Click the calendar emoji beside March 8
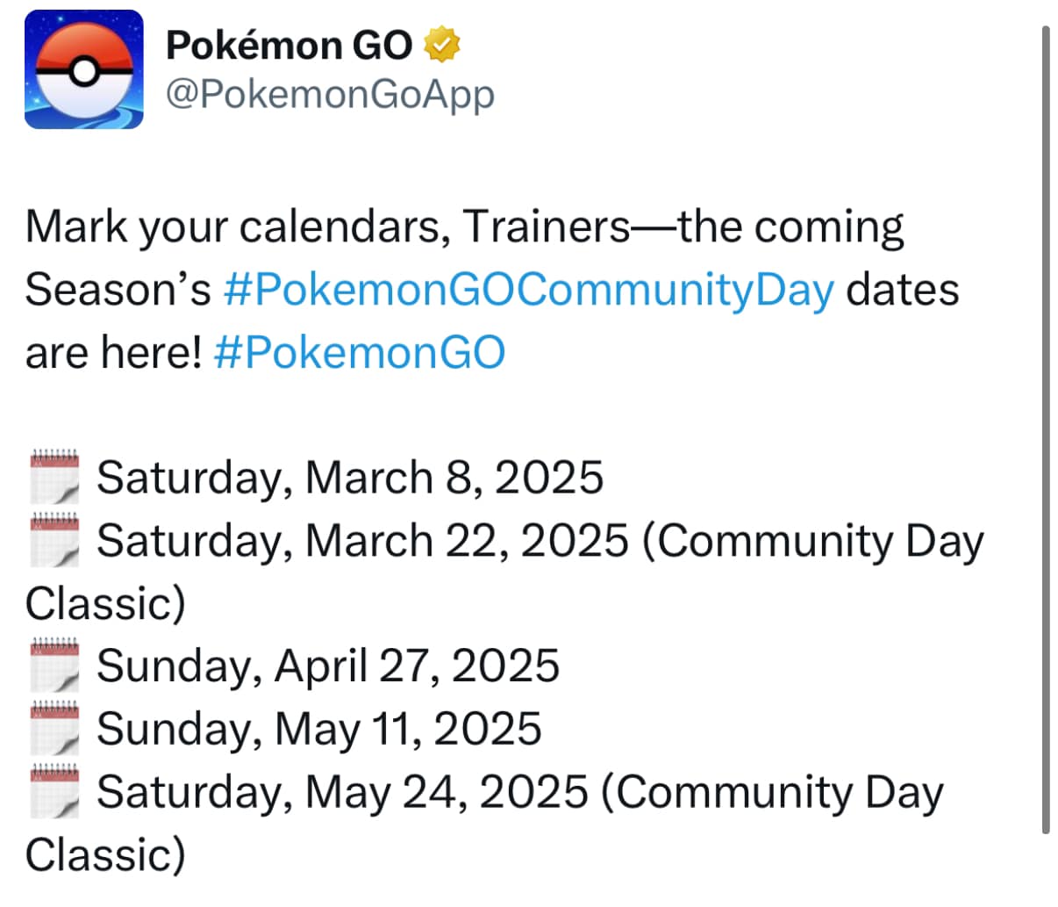Screen dimensions: 1058x907 (54, 478)
